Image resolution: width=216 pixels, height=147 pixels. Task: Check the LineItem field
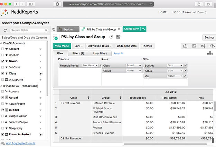click(2, 55)
